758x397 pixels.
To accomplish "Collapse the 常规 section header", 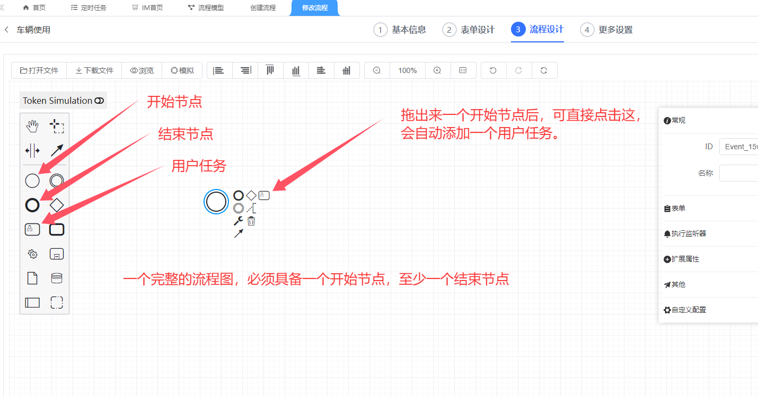I will (710, 120).
